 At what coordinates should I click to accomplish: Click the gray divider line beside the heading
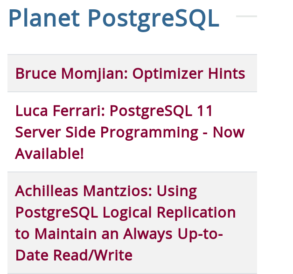(246, 16)
